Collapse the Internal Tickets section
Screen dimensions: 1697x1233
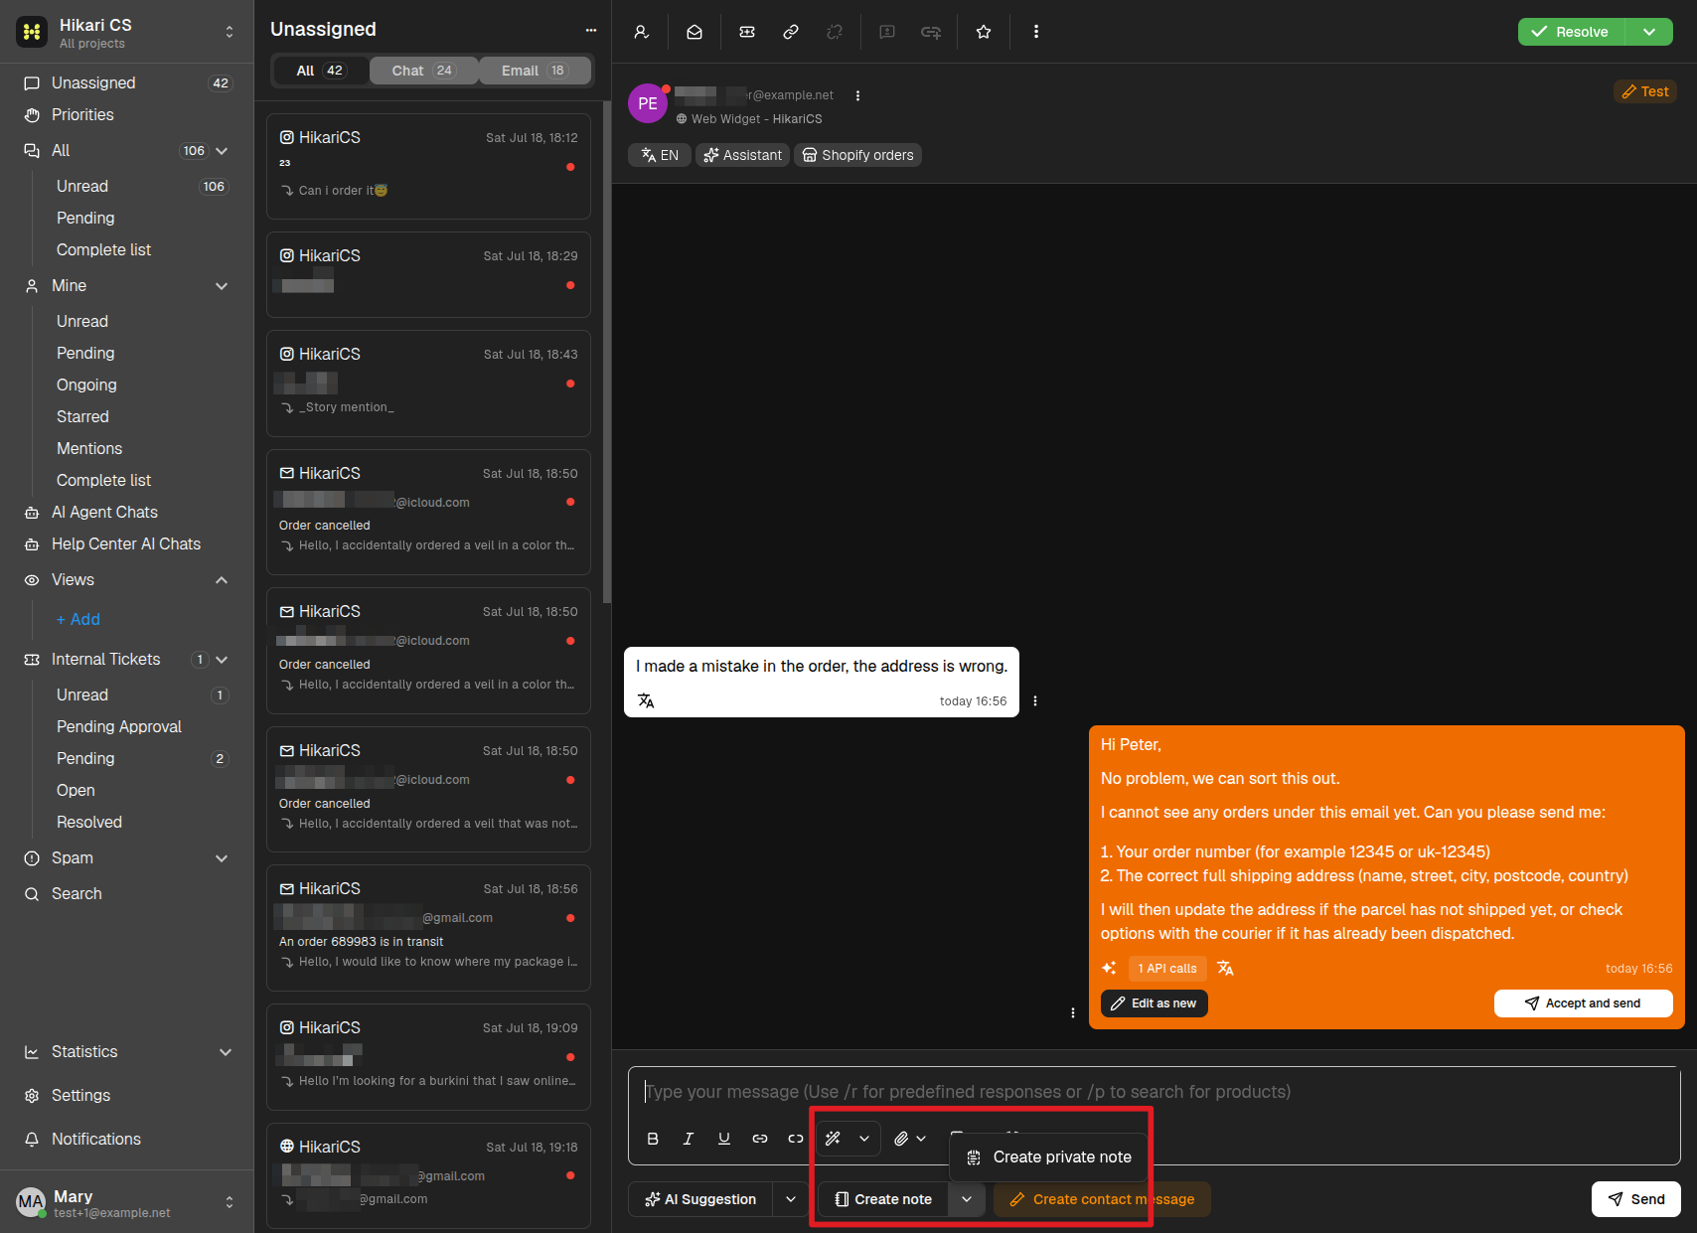point(222,660)
